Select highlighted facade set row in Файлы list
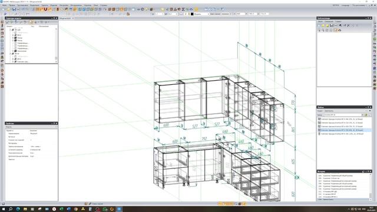377x212 pixels. (x=344, y=130)
